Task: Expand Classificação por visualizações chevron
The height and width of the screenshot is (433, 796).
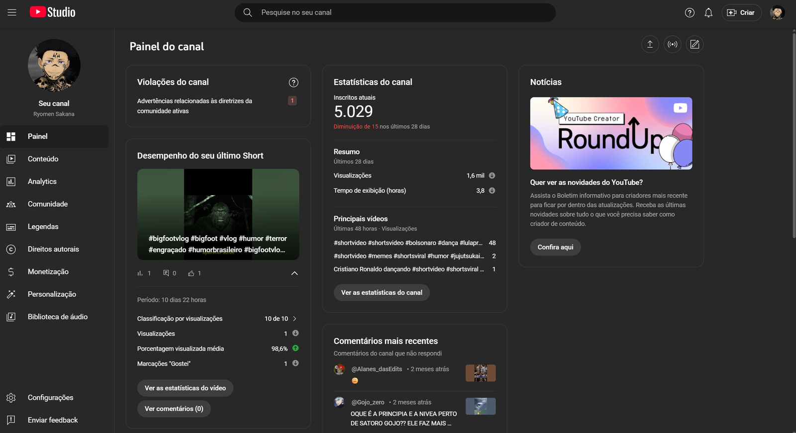Action: 295,319
